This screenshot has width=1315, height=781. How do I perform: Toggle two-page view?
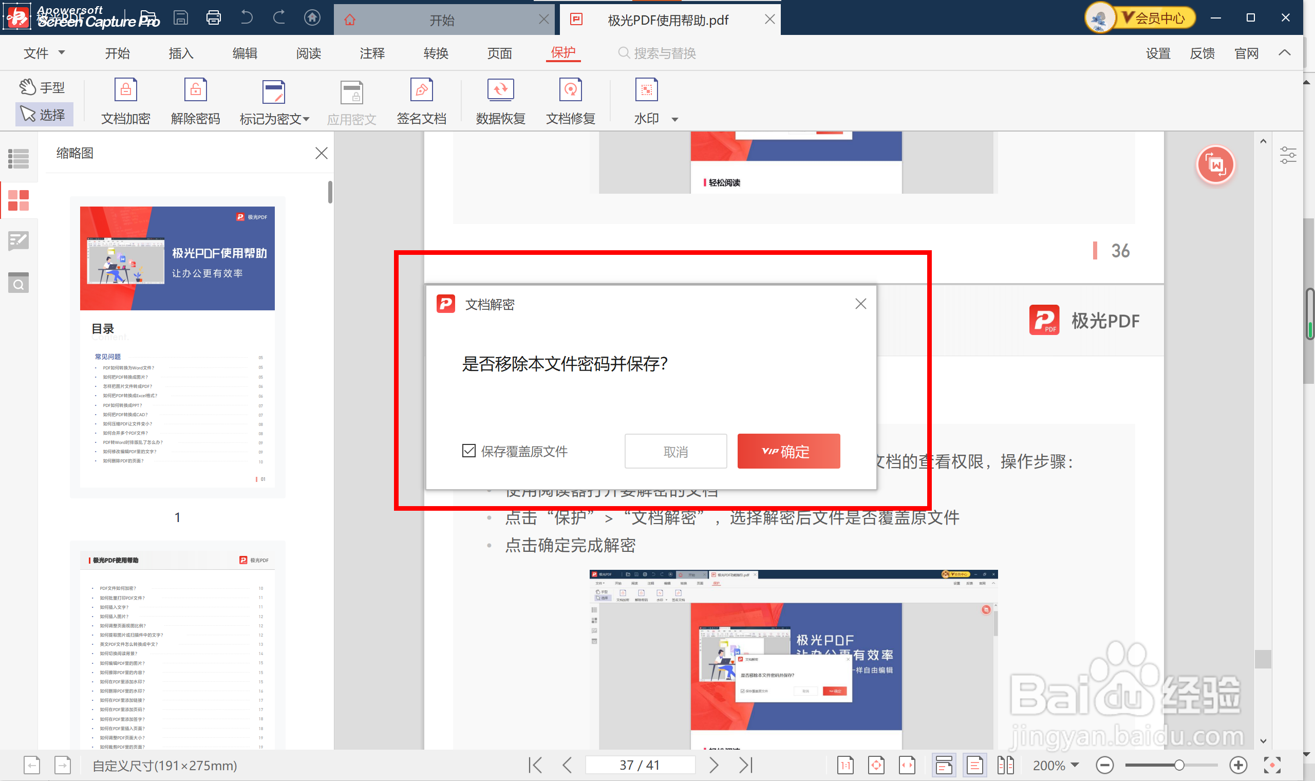pyautogui.click(x=1005, y=765)
